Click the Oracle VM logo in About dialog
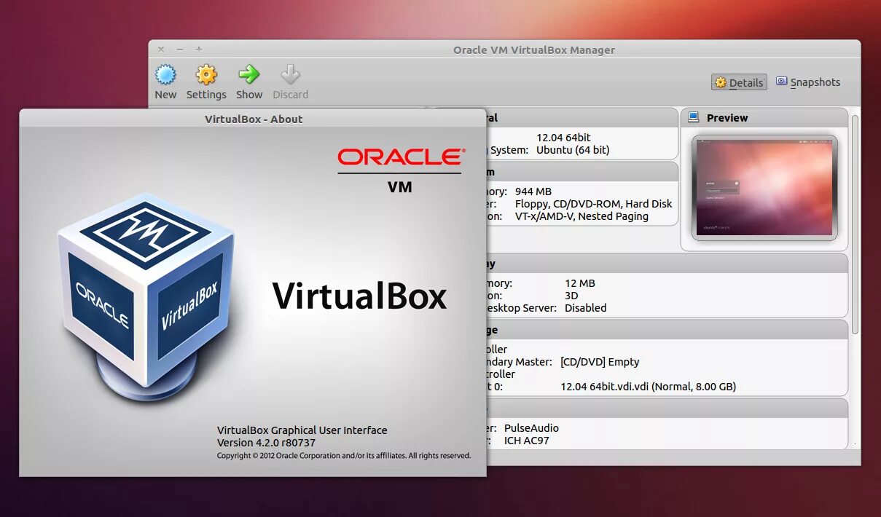Image resolution: width=881 pixels, height=517 pixels. click(x=399, y=169)
